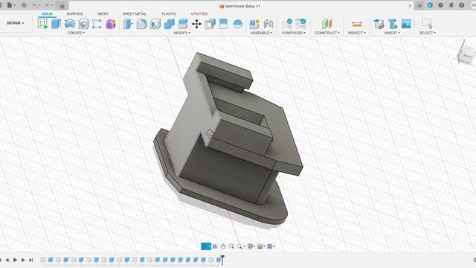Select the Joint tool in Assemble
The image size is (476, 268).
click(268, 24)
